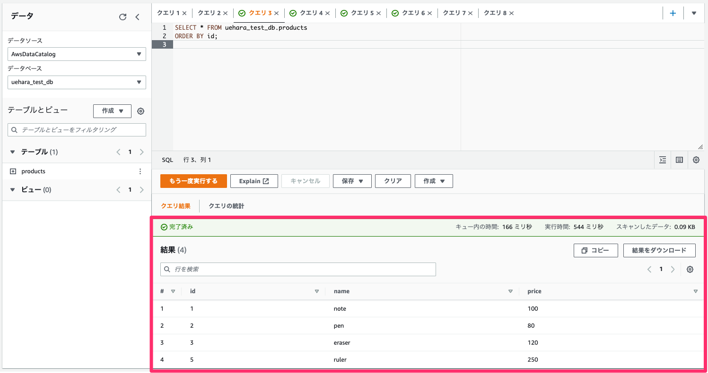This screenshot has height=373, width=708.
Task: Create a new query with the plus icon
Action: [x=673, y=13]
